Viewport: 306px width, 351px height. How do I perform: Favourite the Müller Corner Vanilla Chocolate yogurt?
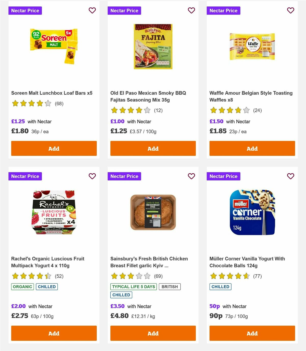point(290,176)
